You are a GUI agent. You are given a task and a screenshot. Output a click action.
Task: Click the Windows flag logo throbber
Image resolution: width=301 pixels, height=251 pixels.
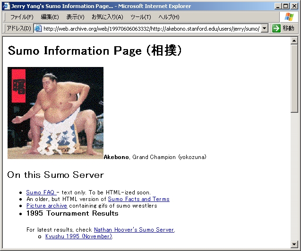point(289,17)
